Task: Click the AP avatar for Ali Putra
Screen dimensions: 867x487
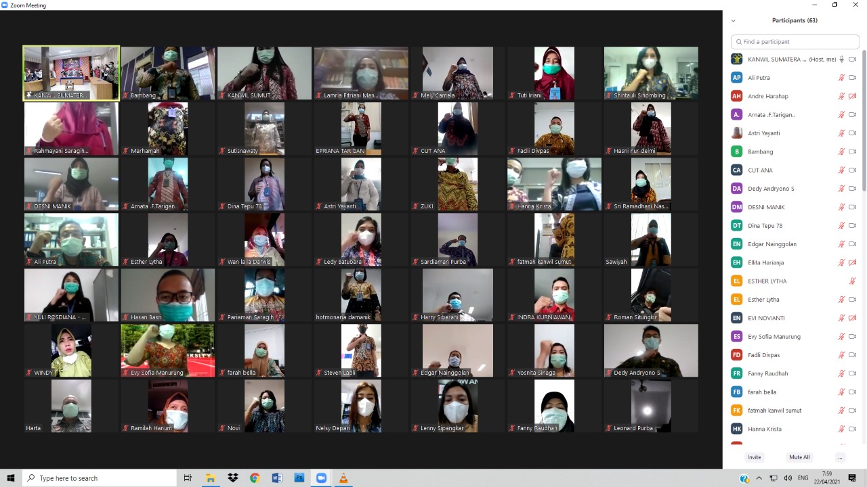Action: point(736,78)
